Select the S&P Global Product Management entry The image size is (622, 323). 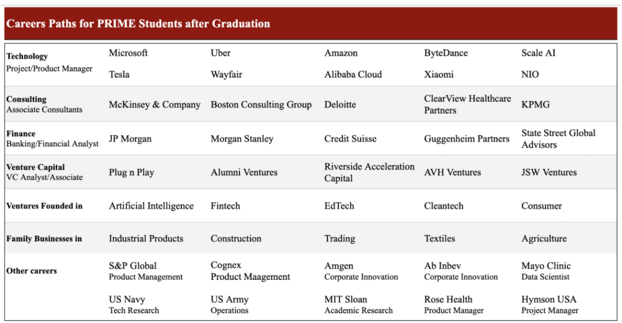click(146, 271)
